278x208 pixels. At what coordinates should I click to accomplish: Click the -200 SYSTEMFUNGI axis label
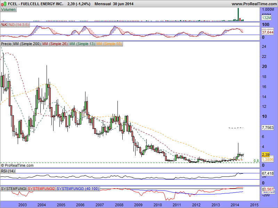pyautogui.click(x=266, y=195)
